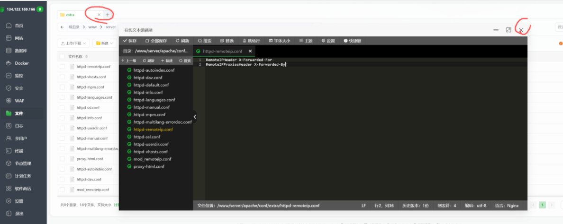
Task: Collapse the editor file tree side panel
Action: [x=195, y=117]
